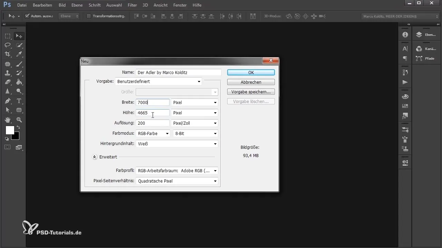Select the Eraser tool
This screenshot has height=248, width=442.
pyautogui.click(x=8, y=82)
